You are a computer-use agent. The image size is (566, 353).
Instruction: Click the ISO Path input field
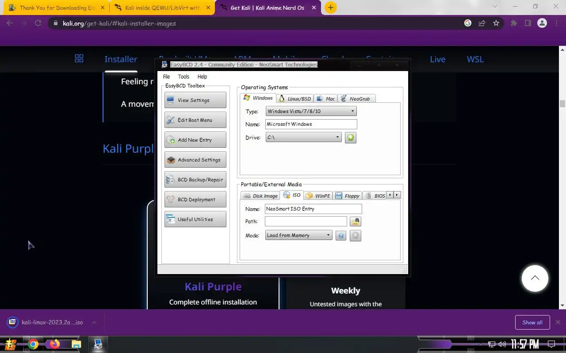306,221
